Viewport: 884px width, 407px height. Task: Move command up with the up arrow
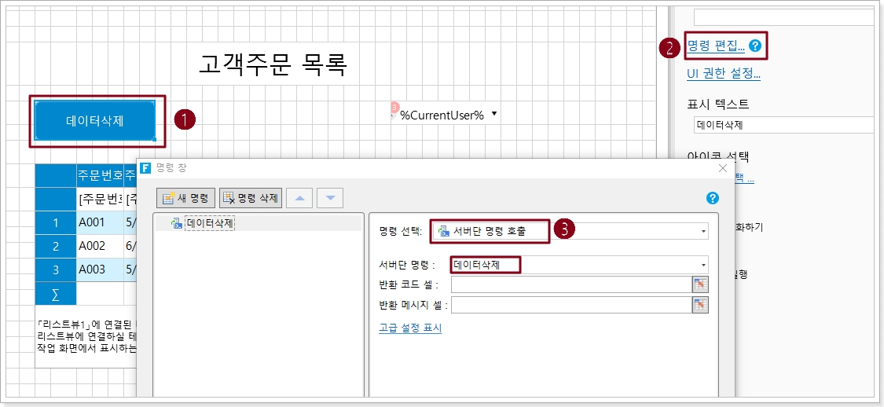[299, 199]
